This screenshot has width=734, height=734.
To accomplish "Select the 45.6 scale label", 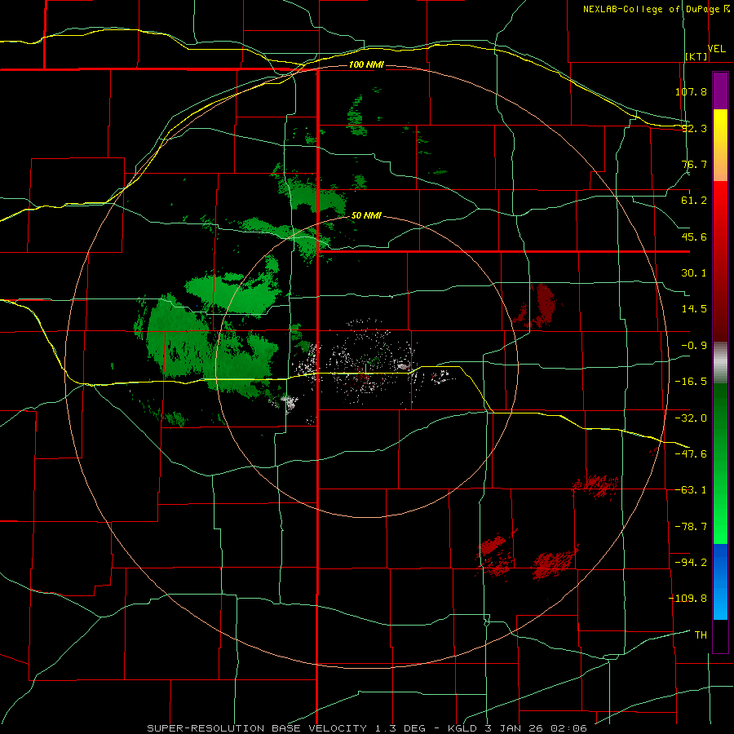I will (x=694, y=237).
